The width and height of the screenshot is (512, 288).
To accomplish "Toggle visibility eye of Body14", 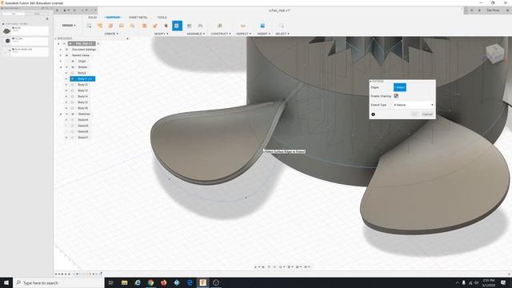I will coord(66,96).
